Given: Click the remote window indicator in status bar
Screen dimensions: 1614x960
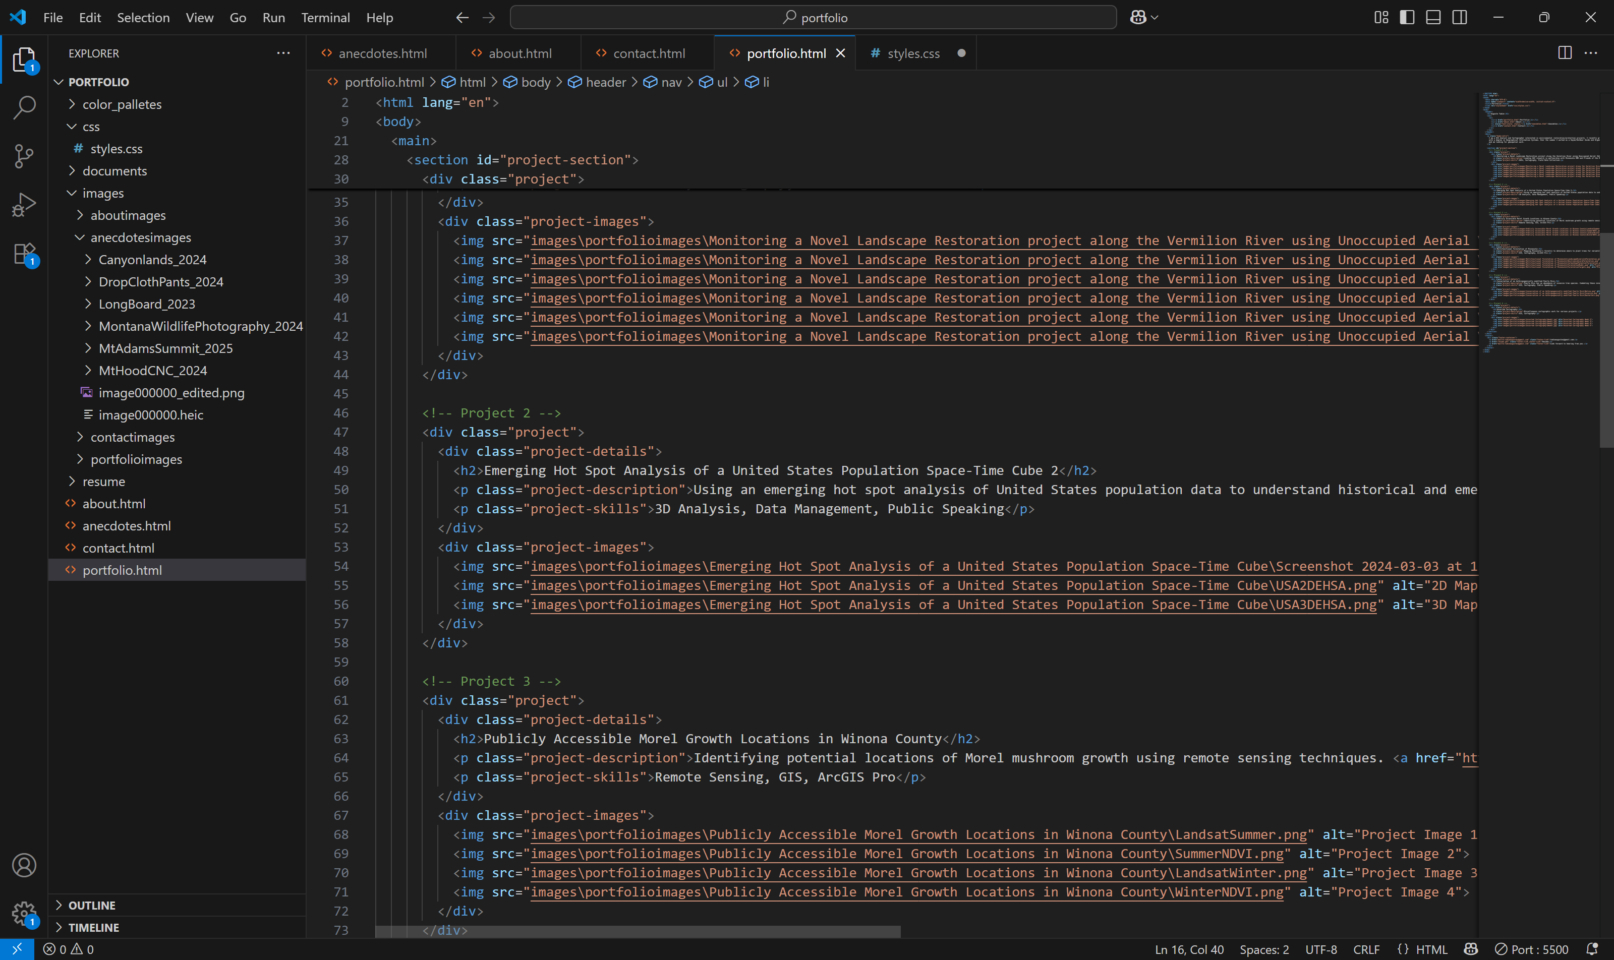Looking at the screenshot, I should point(17,949).
